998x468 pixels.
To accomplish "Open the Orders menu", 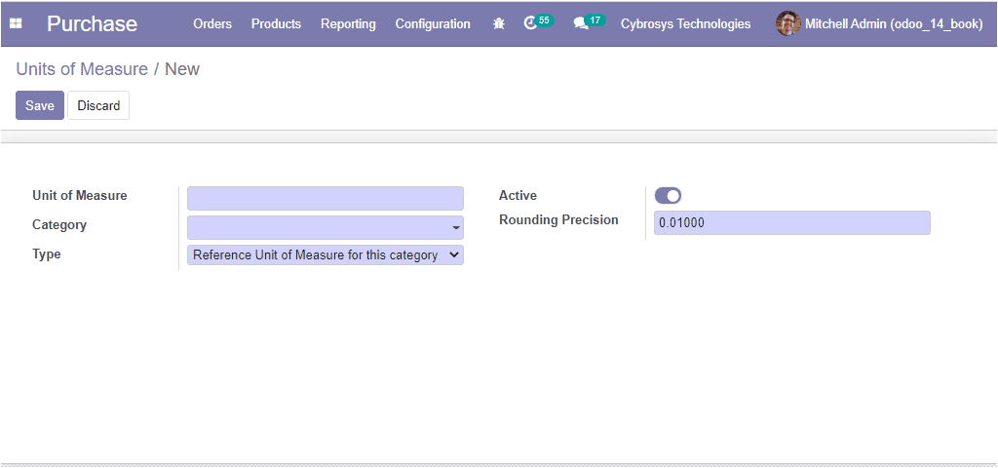I will pyautogui.click(x=212, y=24).
